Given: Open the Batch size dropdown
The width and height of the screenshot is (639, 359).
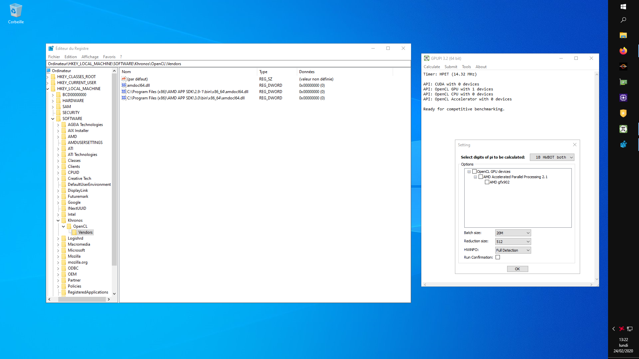Looking at the screenshot, I should (513, 233).
